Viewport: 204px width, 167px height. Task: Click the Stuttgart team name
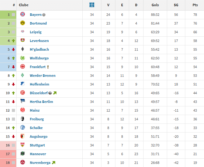[37, 145]
